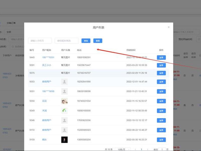201x151 pixels.
Task: Click 派单 for user 9445
Action: click(x=161, y=58)
